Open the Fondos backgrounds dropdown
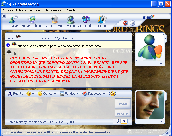Image resolution: width=172 pixels, height=136 pixels. coord(69,94)
